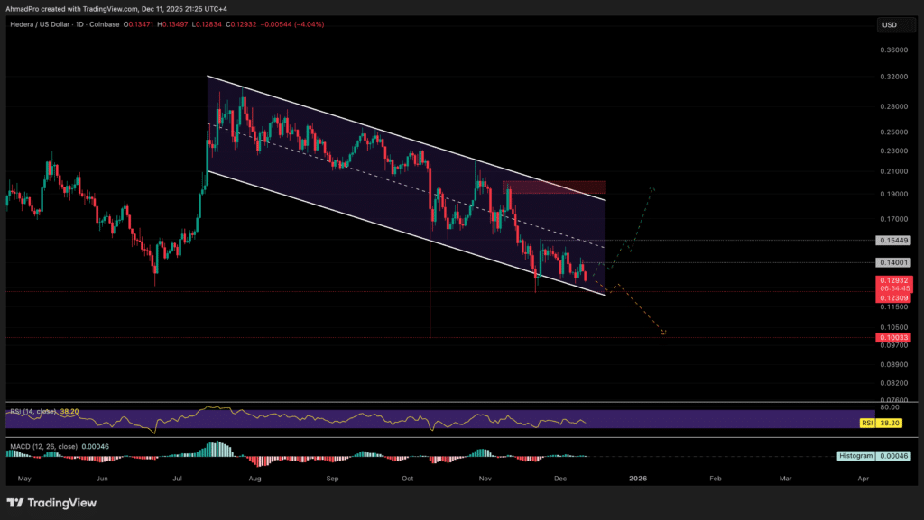
Task: Select the RSI (14, close) indicator label
Action: point(32,411)
